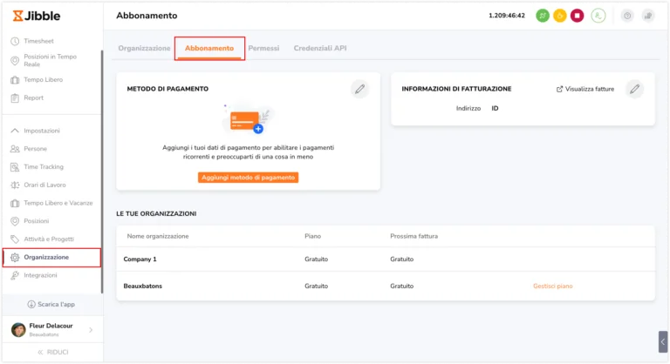Click the yellow break timer icon
This screenshot has width=670, height=364.
[559, 16]
